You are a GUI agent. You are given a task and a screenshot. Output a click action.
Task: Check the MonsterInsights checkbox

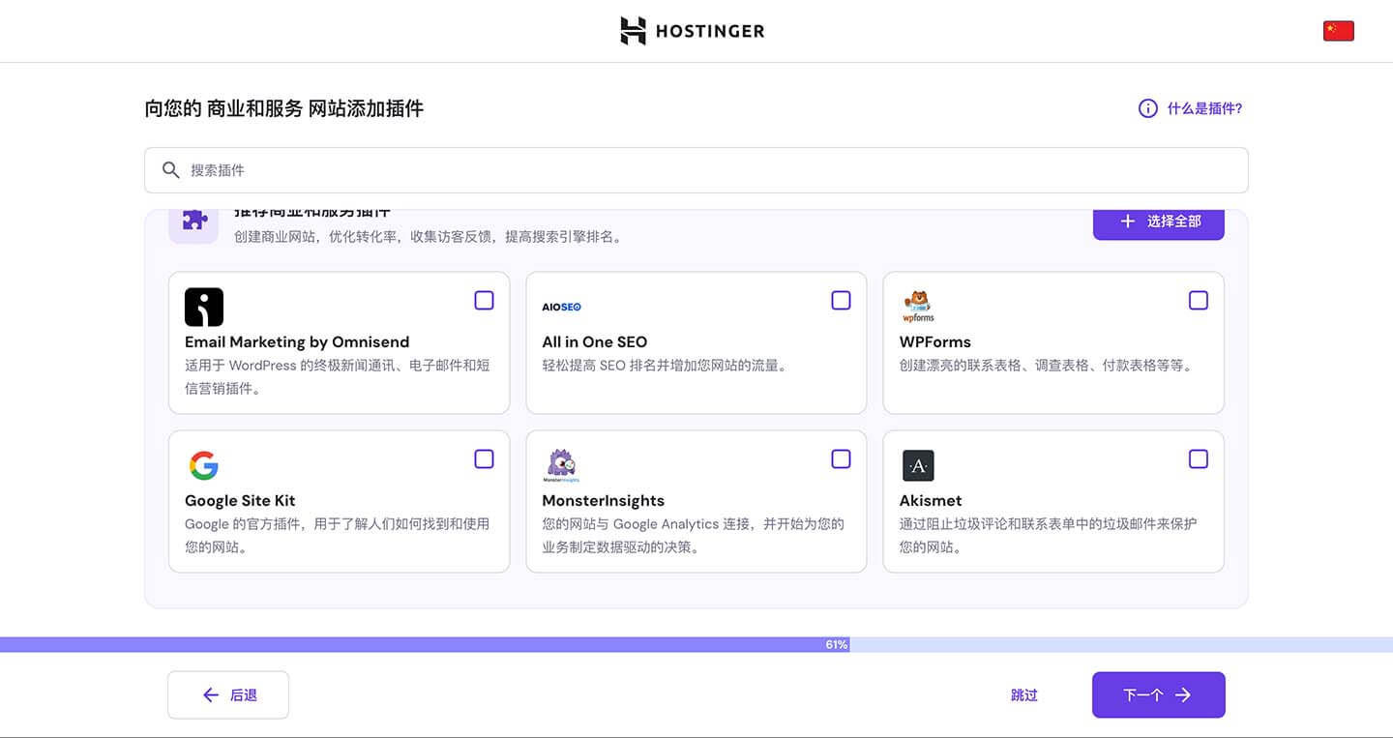point(841,459)
